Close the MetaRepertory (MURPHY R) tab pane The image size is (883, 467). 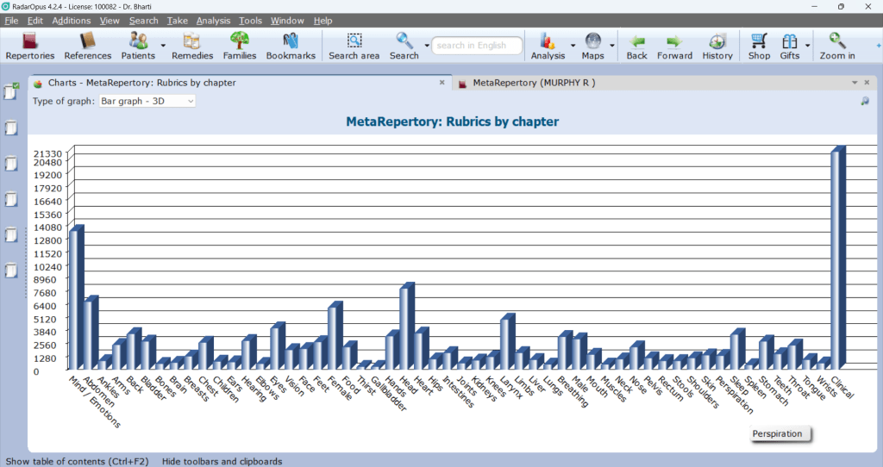click(x=867, y=83)
